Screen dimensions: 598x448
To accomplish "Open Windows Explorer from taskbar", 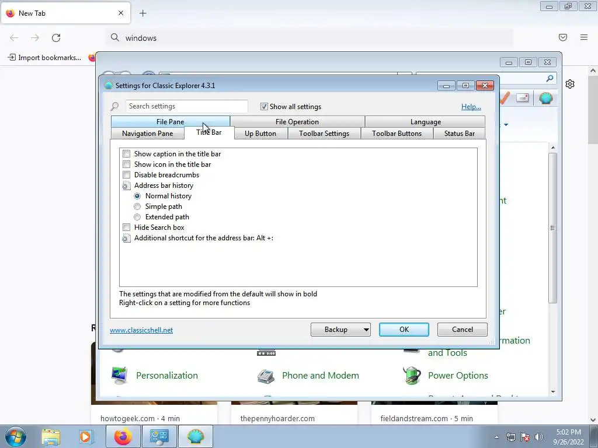I will click(51, 436).
